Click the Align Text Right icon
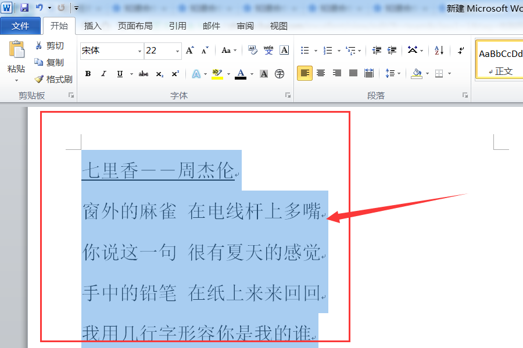 tap(337, 73)
